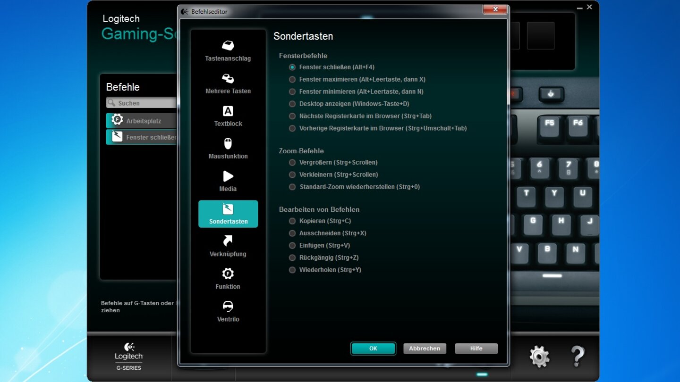Screen dimensions: 680x382
Task: Switch to the Textblock category
Action: point(228,116)
